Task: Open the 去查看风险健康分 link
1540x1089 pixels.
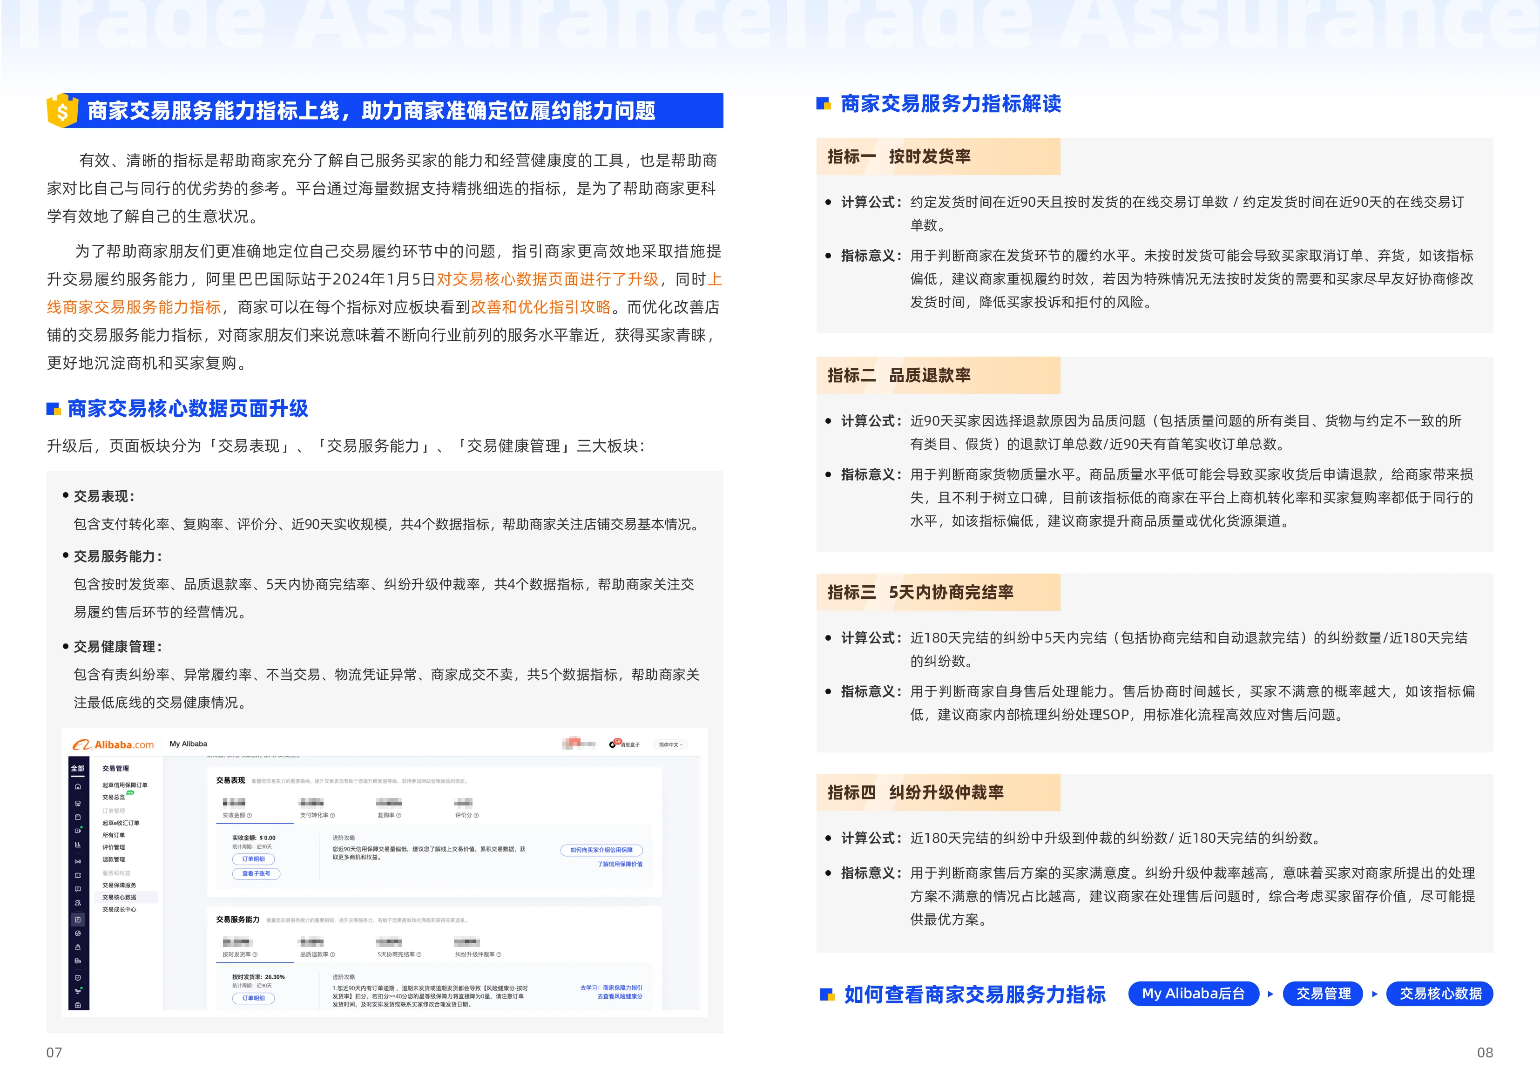Action: click(620, 996)
